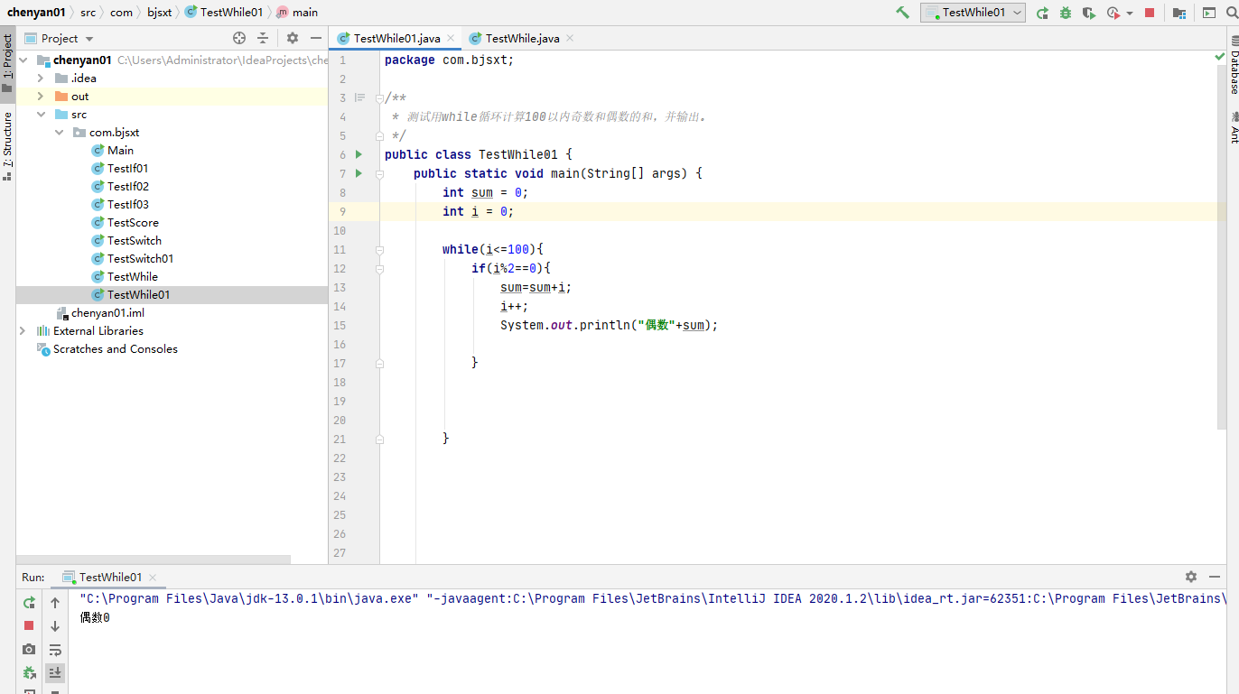Toggle soft-wrap in the console
The width and height of the screenshot is (1239, 694).
[55, 649]
